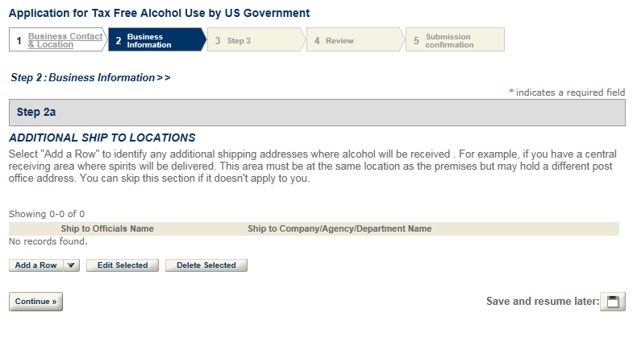The width and height of the screenshot is (637, 337).
Task: Sort by Ship to Officials Name column
Action: [x=107, y=229]
